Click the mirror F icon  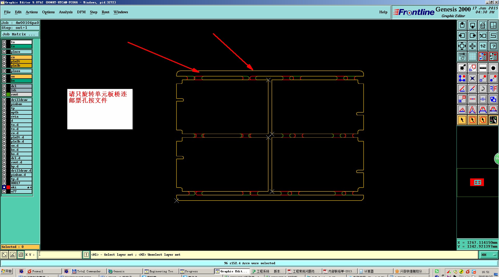click(x=493, y=89)
